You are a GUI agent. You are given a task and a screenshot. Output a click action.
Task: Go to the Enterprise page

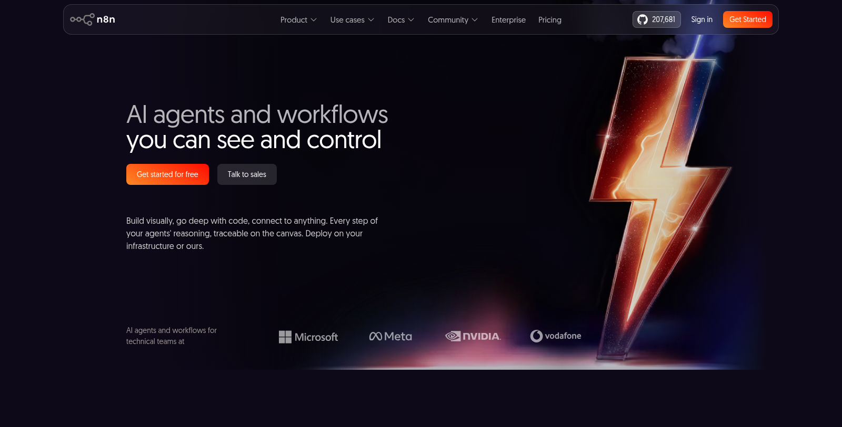tap(508, 20)
